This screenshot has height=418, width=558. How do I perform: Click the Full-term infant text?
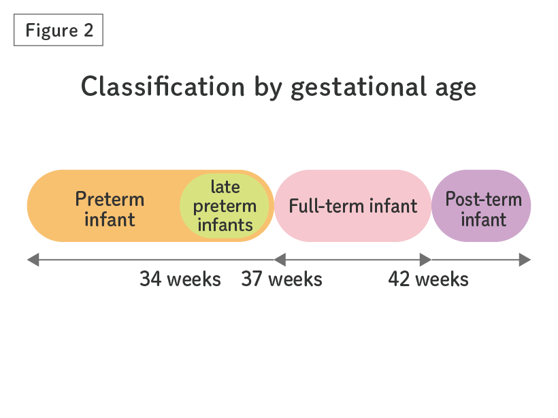pos(352,206)
